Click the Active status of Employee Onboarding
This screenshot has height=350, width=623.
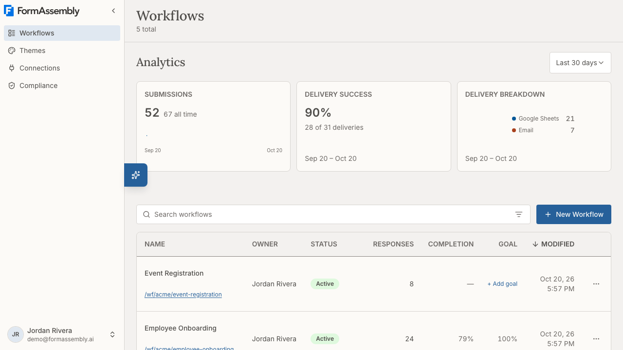325,339
